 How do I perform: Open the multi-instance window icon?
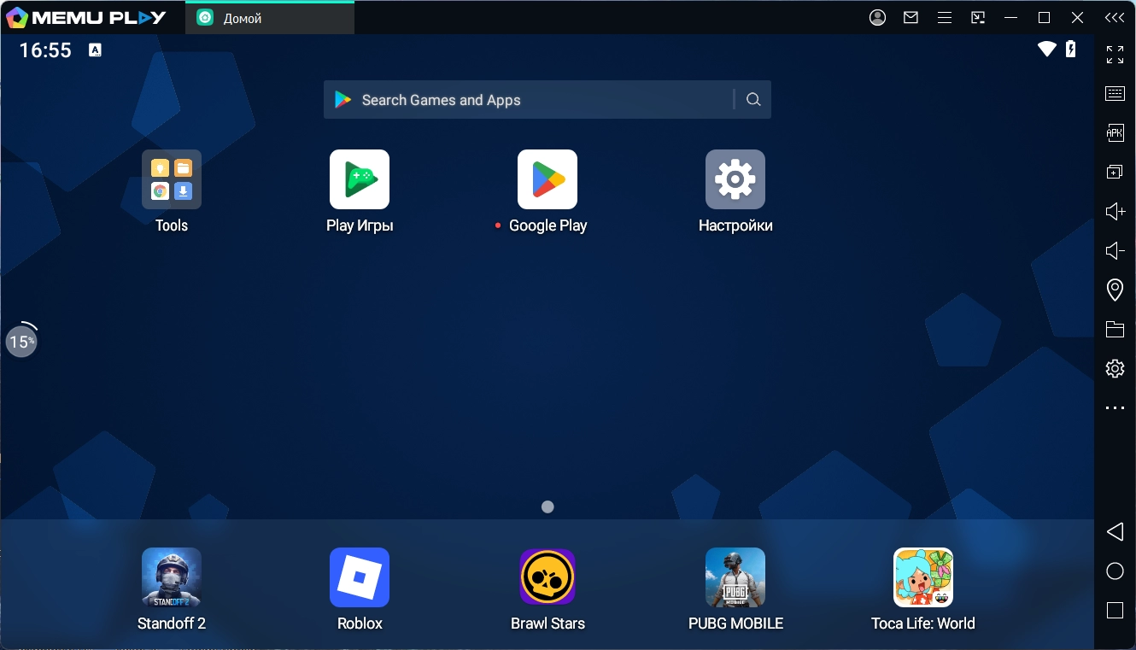click(x=1115, y=172)
